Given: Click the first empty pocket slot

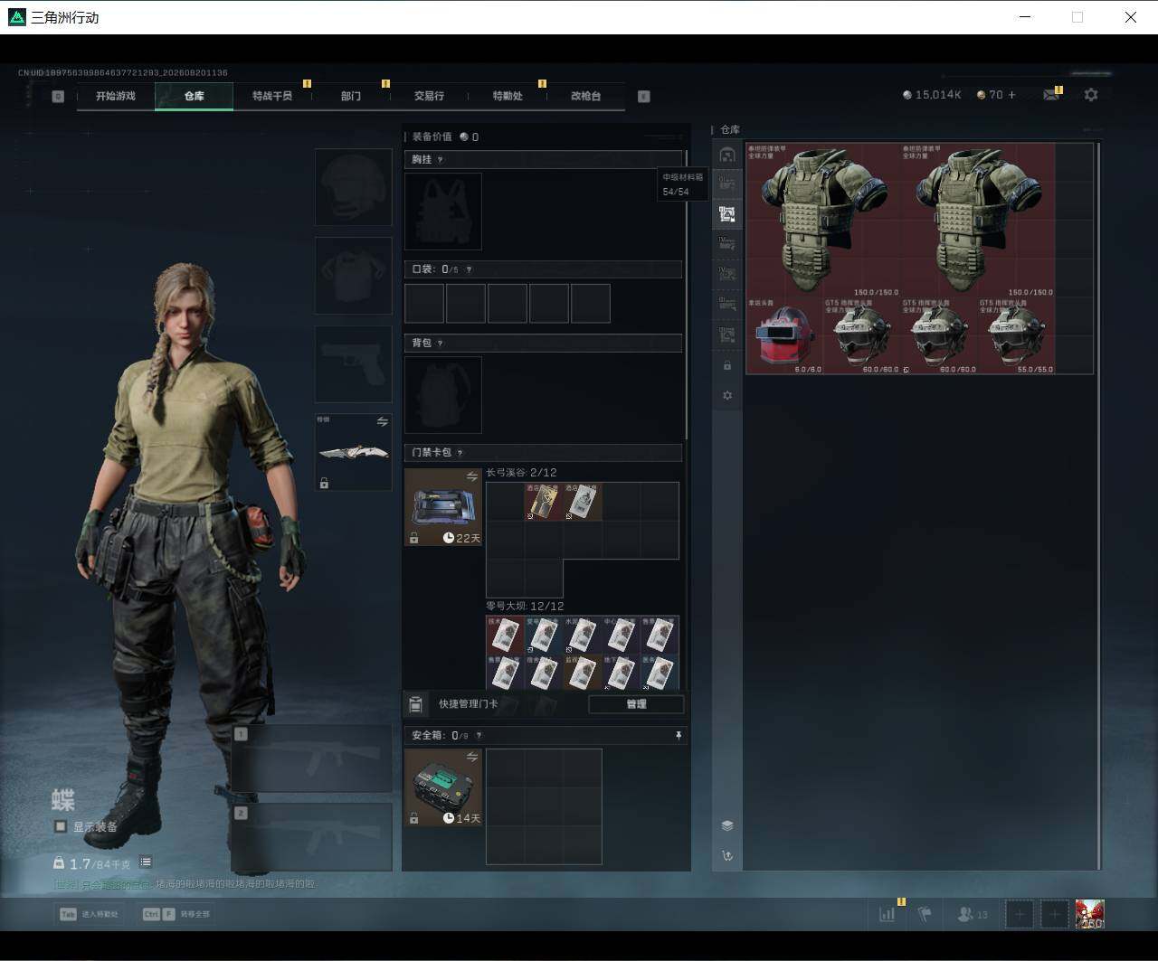Looking at the screenshot, I should pos(424,304).
